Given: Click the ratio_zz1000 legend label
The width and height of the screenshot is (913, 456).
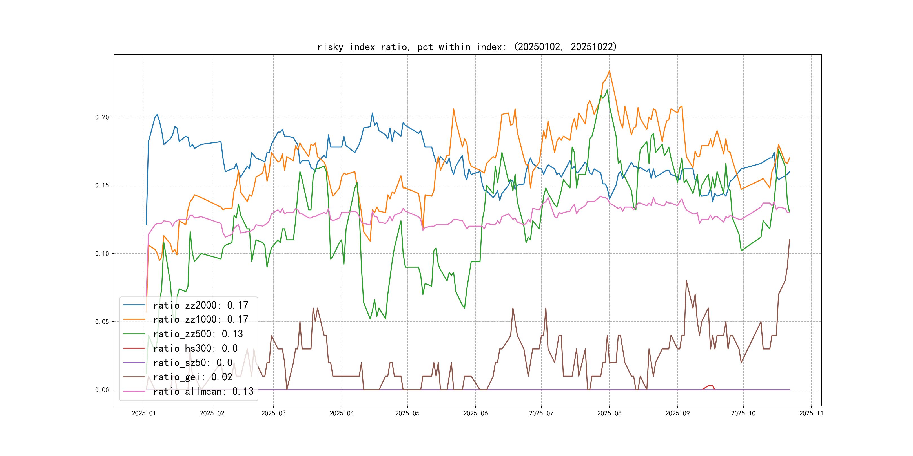Looking at the screenshot, I should click(201, 319).
